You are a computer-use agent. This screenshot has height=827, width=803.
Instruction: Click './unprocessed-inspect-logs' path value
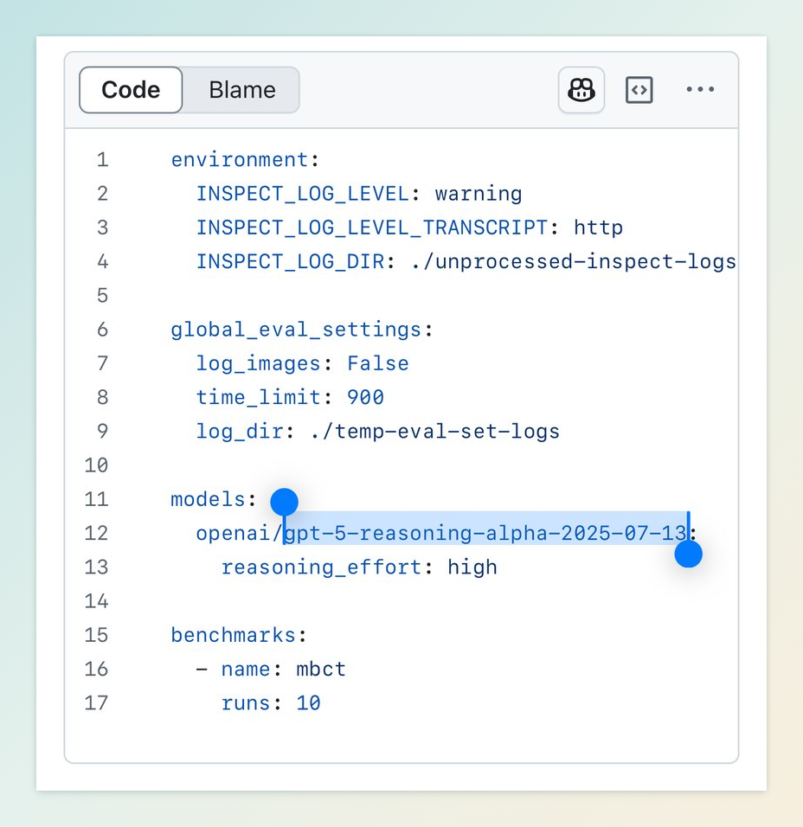(573, 261)
